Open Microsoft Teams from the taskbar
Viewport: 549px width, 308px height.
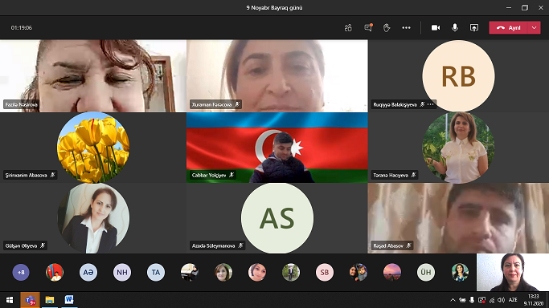tap(30, 300)
